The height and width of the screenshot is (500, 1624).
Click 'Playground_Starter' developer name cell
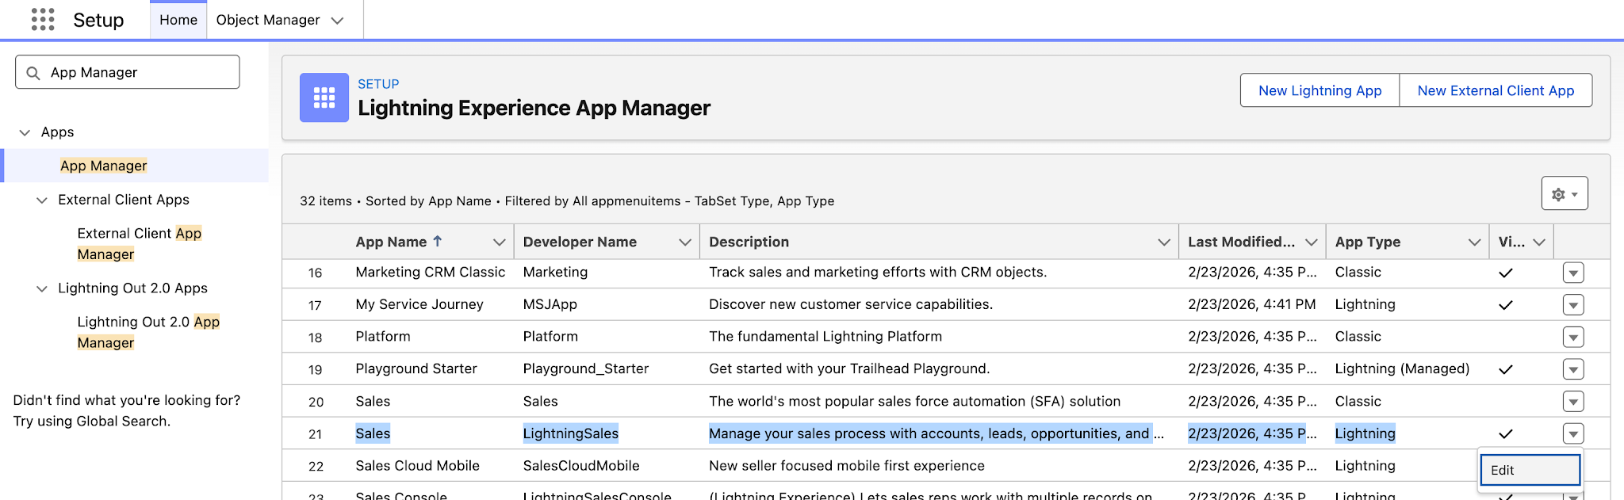(x=586, y=368)
